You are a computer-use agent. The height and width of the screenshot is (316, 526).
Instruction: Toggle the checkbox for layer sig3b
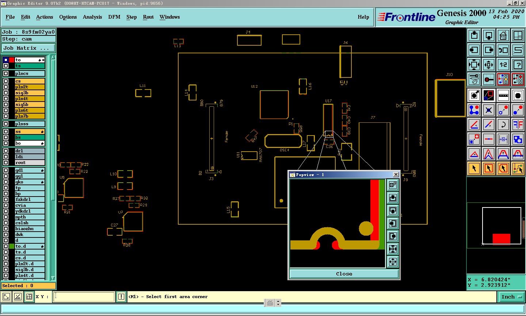[x=6, y=93]
